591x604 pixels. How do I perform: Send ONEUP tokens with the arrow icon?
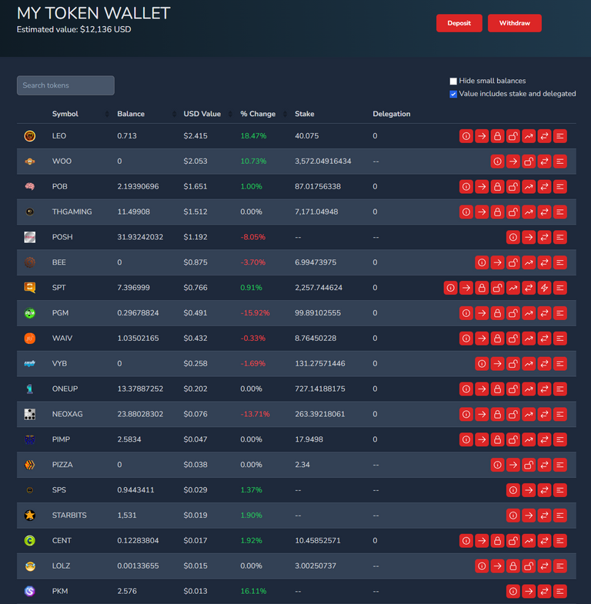click(482, 389)
